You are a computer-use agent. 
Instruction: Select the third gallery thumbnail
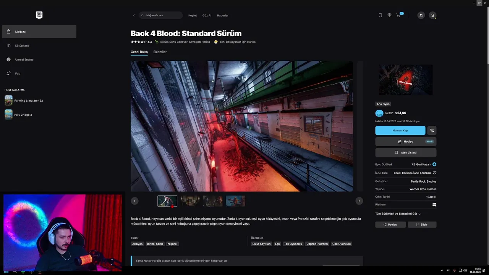click(213, 201)
